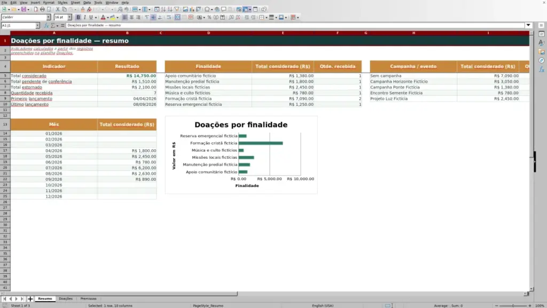Screen dimensions: 547x308
Task: Open Font Color dropdown arrow
Action: [x=107, y=17]
